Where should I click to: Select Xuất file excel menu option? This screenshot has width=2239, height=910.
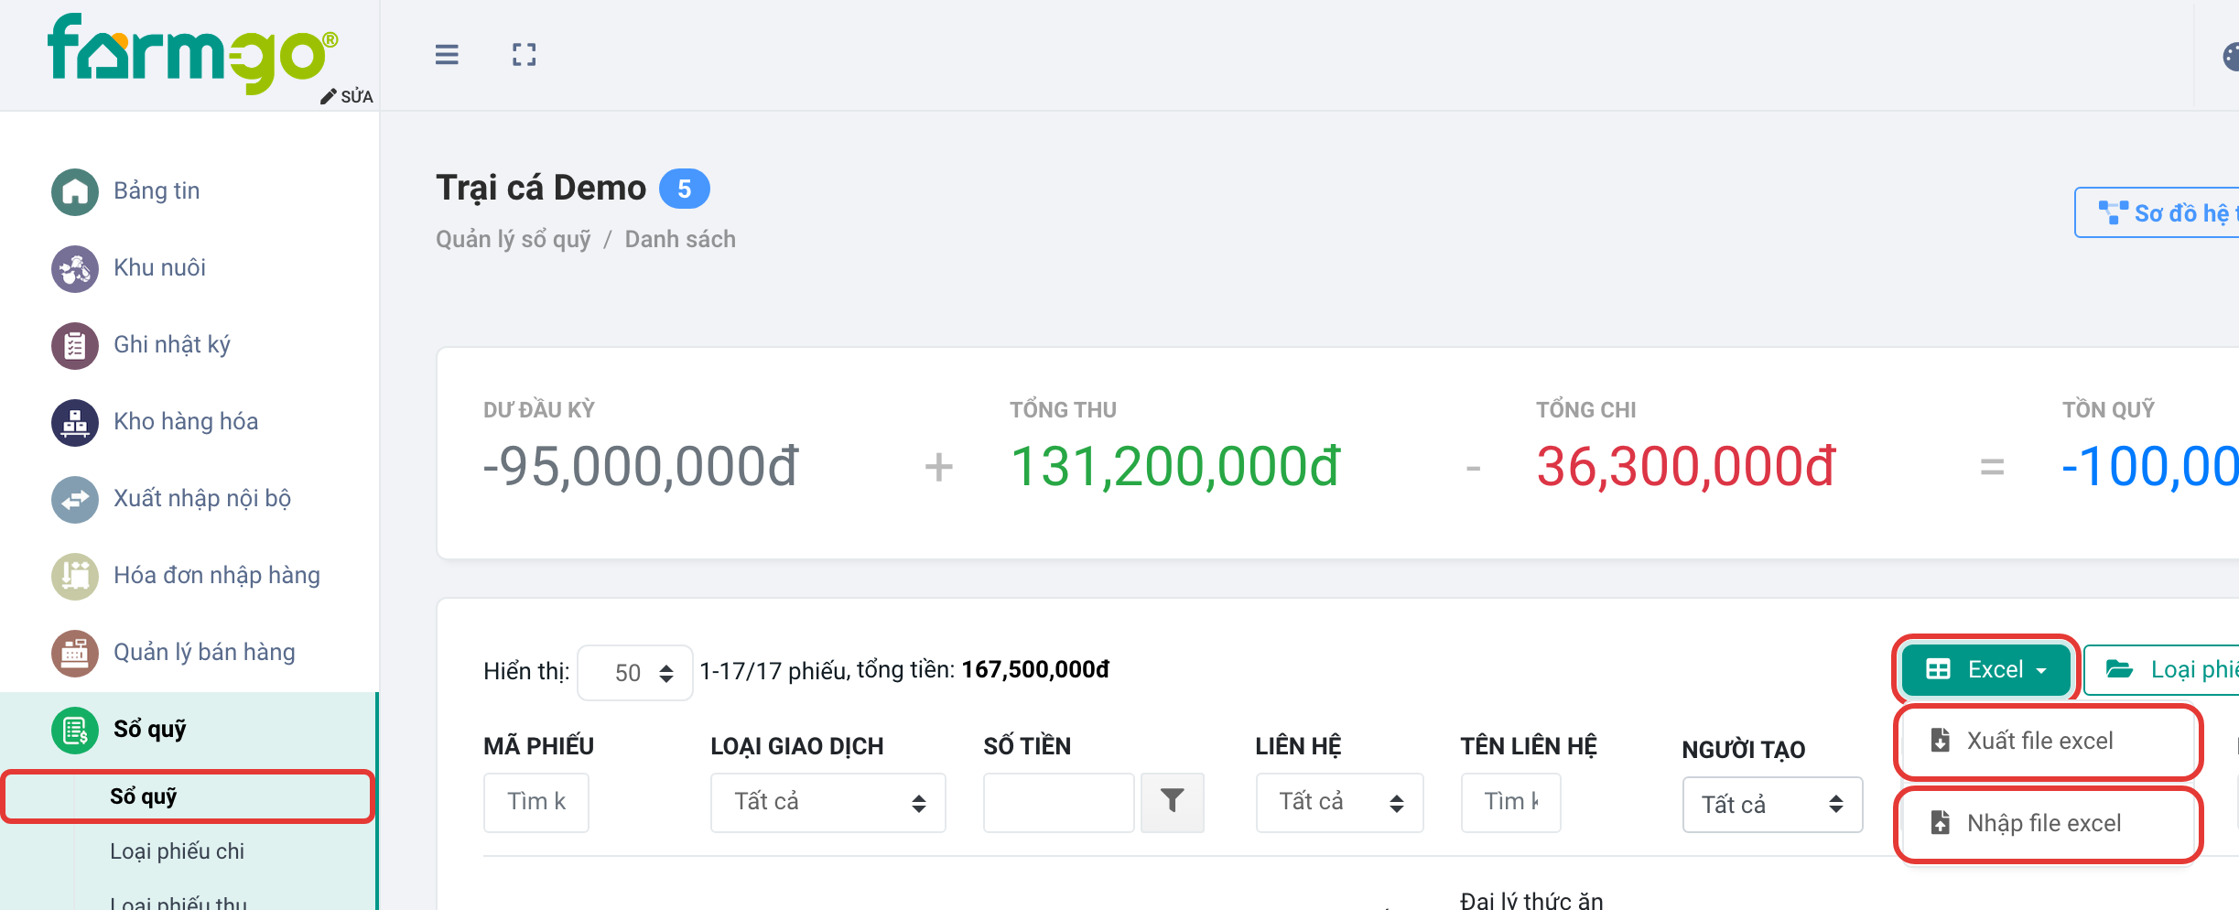point(2048,741)
